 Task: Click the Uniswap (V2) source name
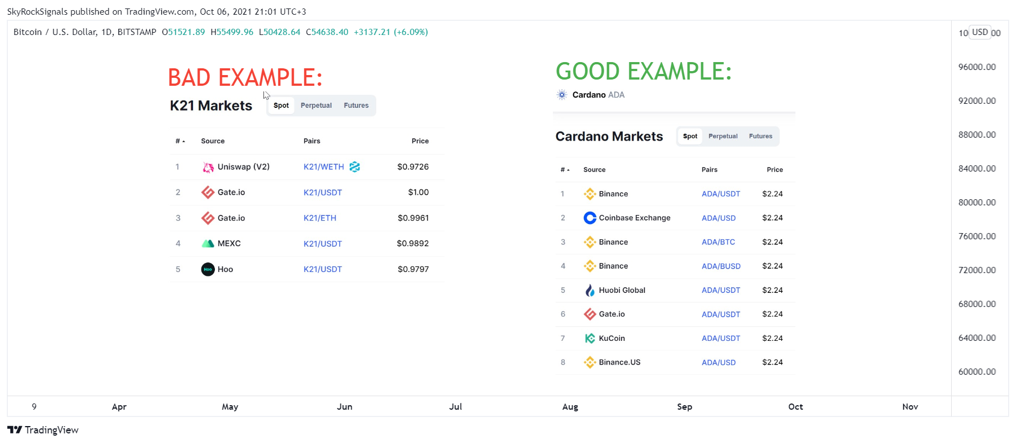(x=244, y=167)
